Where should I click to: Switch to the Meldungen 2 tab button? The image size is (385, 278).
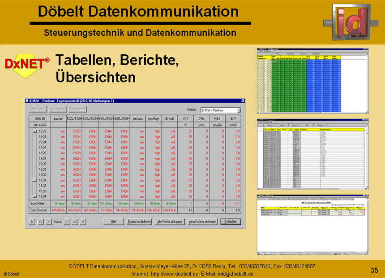[x=77, y=109]
